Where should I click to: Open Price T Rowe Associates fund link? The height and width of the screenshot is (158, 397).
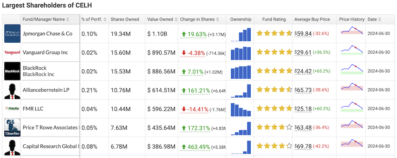(x=51, y=128)
